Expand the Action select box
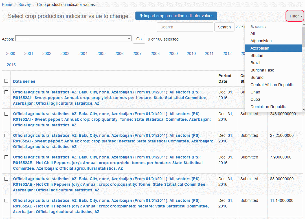This screenshot has width=305, height=219. click(x=73, y=39)
